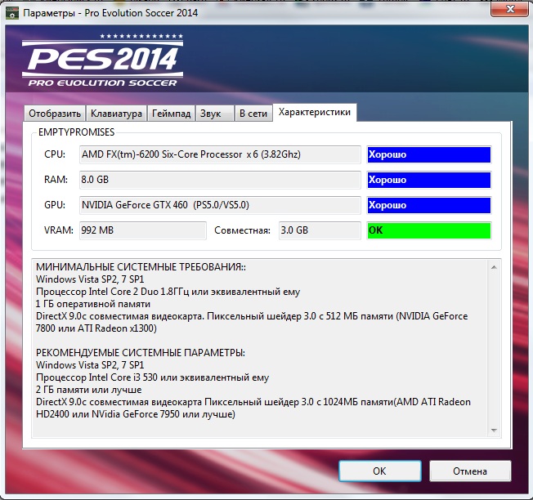Go to the Звук tab
The width and height of the screenshot is (533, 500).
tap(214, 113)
